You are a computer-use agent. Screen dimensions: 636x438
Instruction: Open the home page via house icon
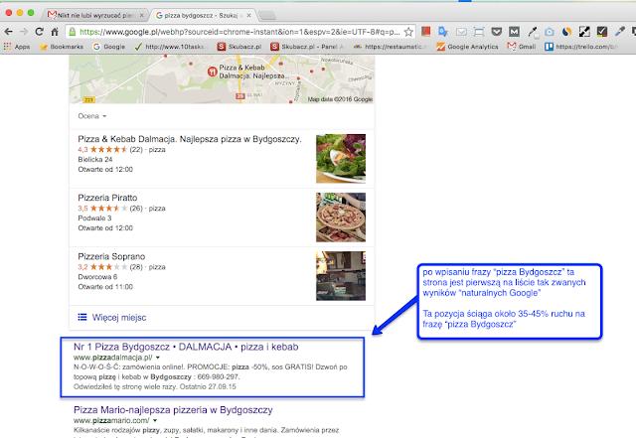tap(55, 32)
